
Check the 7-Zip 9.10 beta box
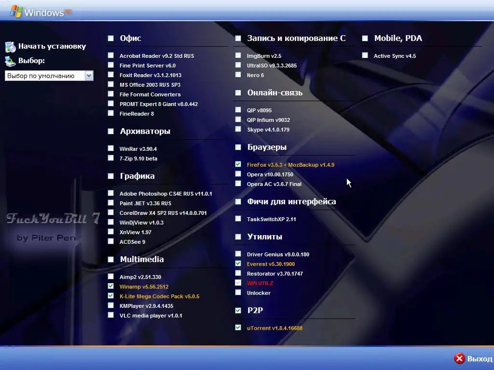tap(110, 158)
